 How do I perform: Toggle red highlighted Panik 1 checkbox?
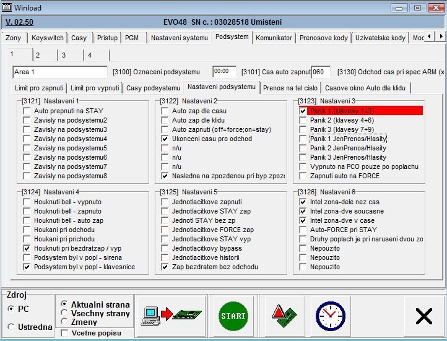coord(303,111)
